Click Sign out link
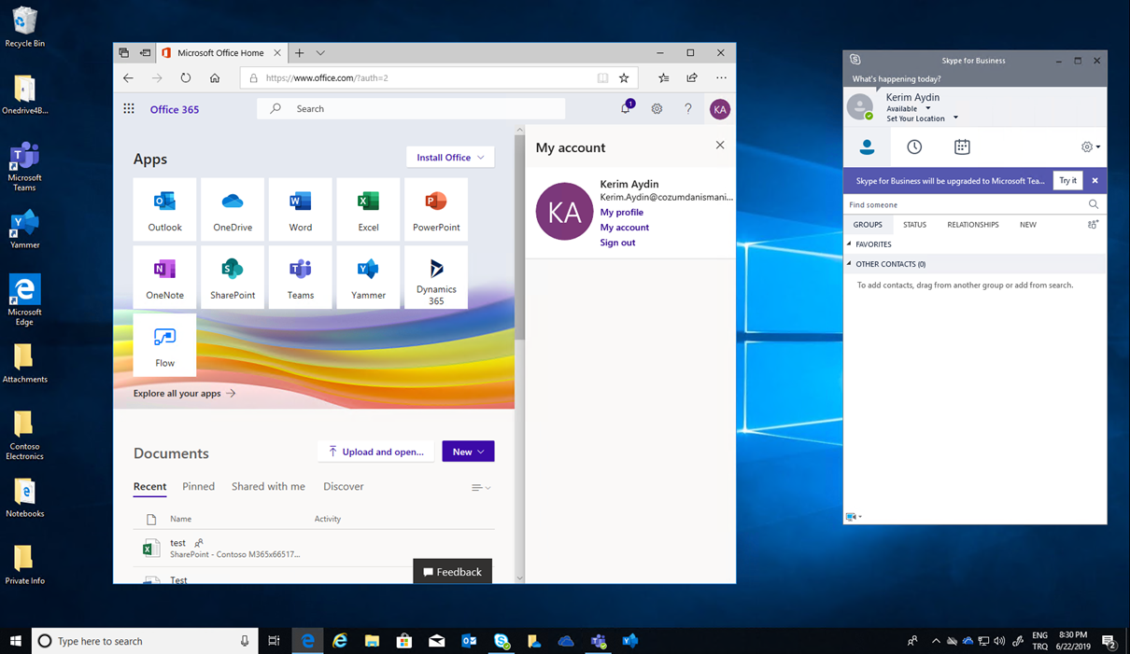The image size is (1130, 654). point(617,243)
